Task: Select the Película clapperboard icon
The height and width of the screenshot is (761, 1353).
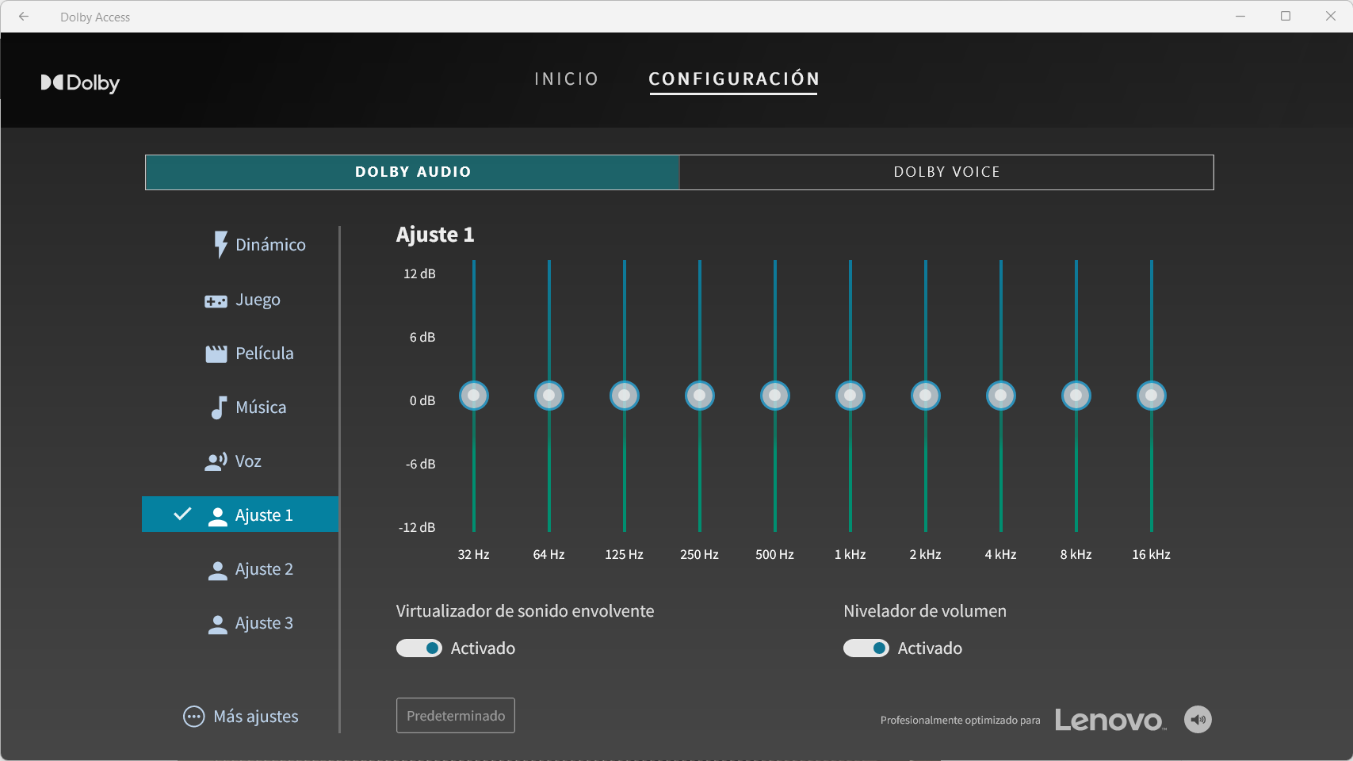Action: (x=216, y=354)
